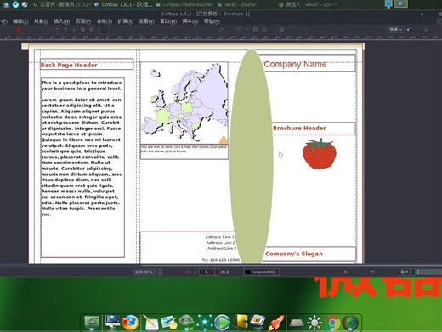
Task: Open the first dock icon with green curve
Action: [x=92, y=323]
